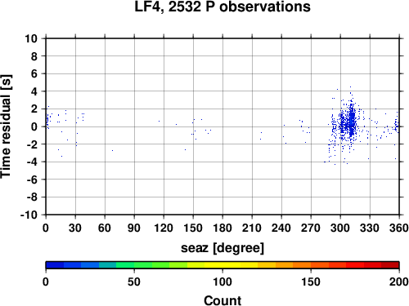Click the x-axis tick label 240
409x306 pixels.
281,228
